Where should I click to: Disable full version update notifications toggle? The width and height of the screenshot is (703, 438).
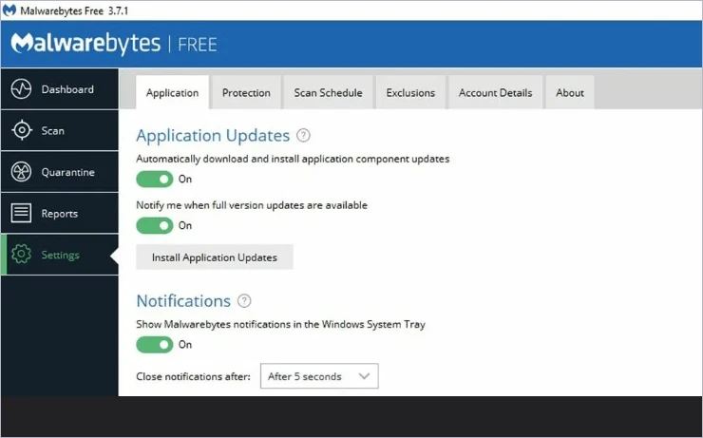155,225
